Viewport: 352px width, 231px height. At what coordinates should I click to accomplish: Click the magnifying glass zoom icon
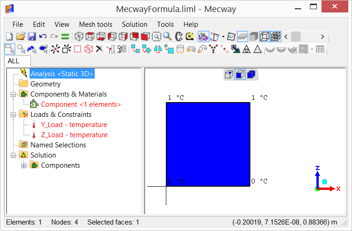click(x=168, y=36)
